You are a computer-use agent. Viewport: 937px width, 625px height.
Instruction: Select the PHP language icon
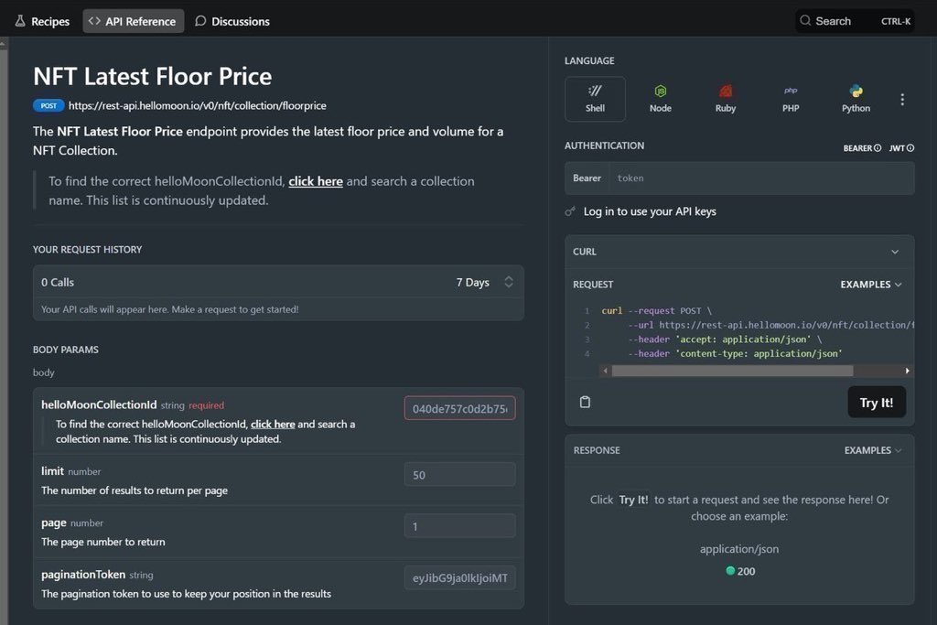coord(791,99)
